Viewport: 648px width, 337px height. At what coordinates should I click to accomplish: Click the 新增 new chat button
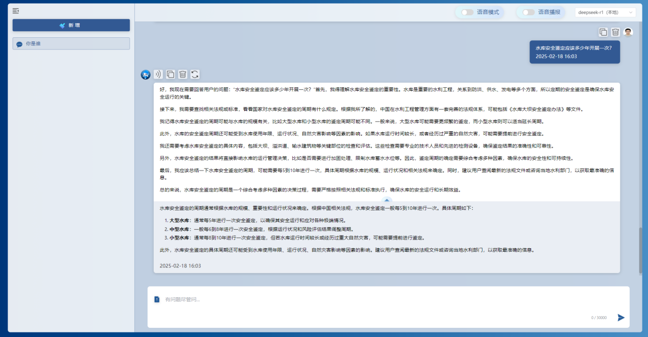pos(71,25)
